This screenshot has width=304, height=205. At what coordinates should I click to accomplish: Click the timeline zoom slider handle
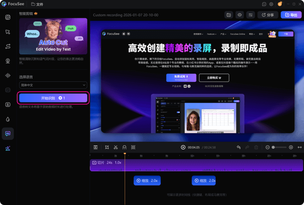click(x=273, y=147)
